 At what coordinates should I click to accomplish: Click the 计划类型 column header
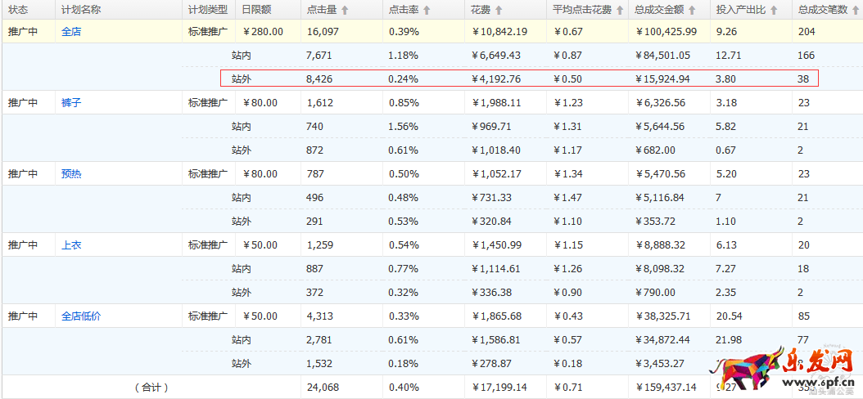click(207, 10)
